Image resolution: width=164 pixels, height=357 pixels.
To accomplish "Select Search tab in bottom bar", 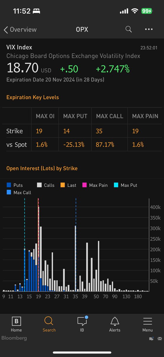I will [x=49, y=324].
